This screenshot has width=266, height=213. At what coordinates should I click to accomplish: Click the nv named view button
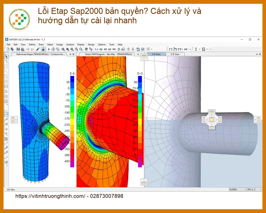(114, 49)
